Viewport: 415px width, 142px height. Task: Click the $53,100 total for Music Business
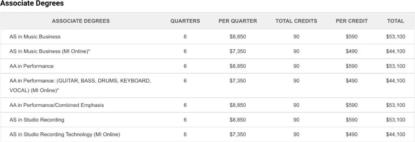tap(396, 37)
